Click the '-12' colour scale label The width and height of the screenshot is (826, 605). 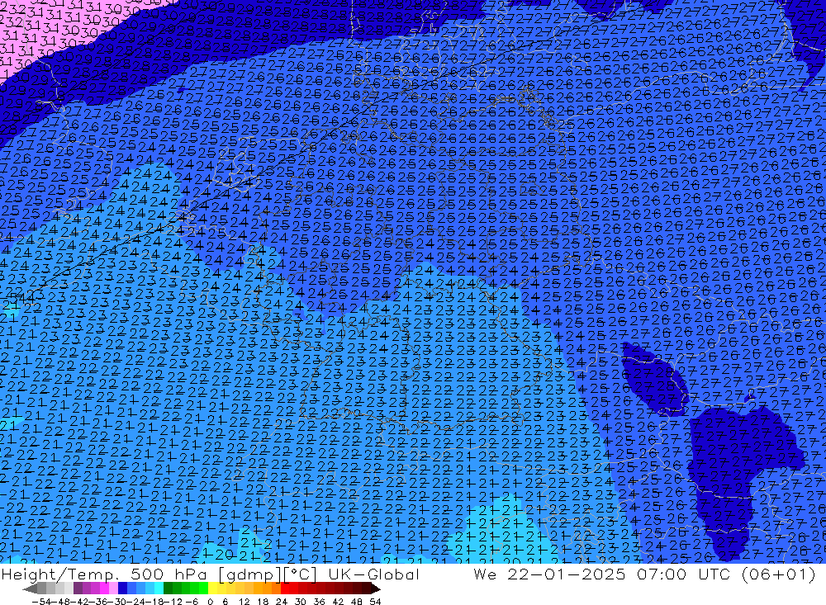coord(173,602)
